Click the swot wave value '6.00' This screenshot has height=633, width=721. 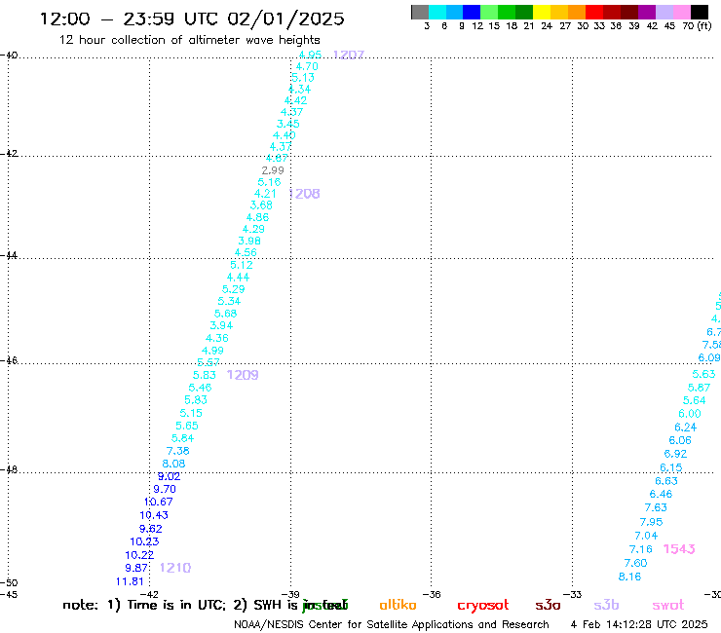690,414
